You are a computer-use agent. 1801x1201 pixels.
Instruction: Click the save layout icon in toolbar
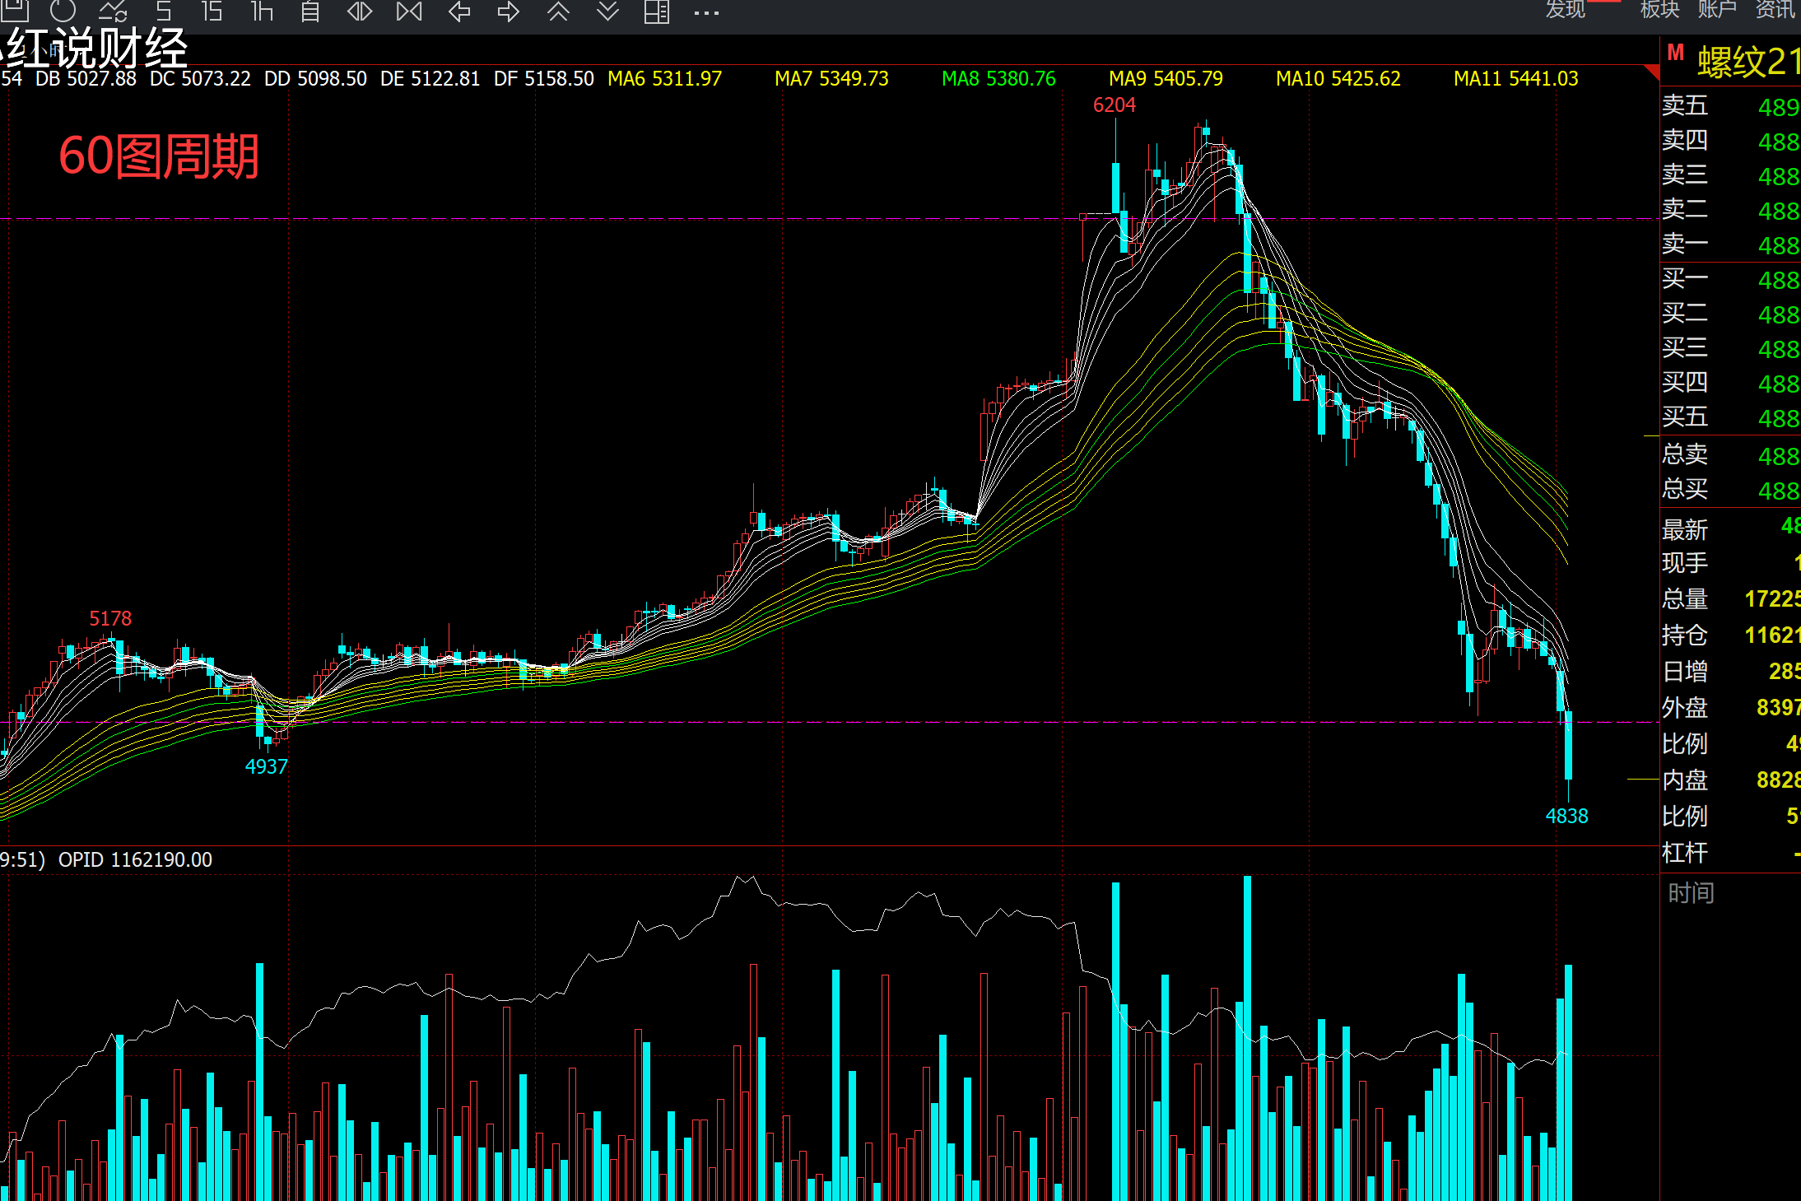[x=15, y=10]
